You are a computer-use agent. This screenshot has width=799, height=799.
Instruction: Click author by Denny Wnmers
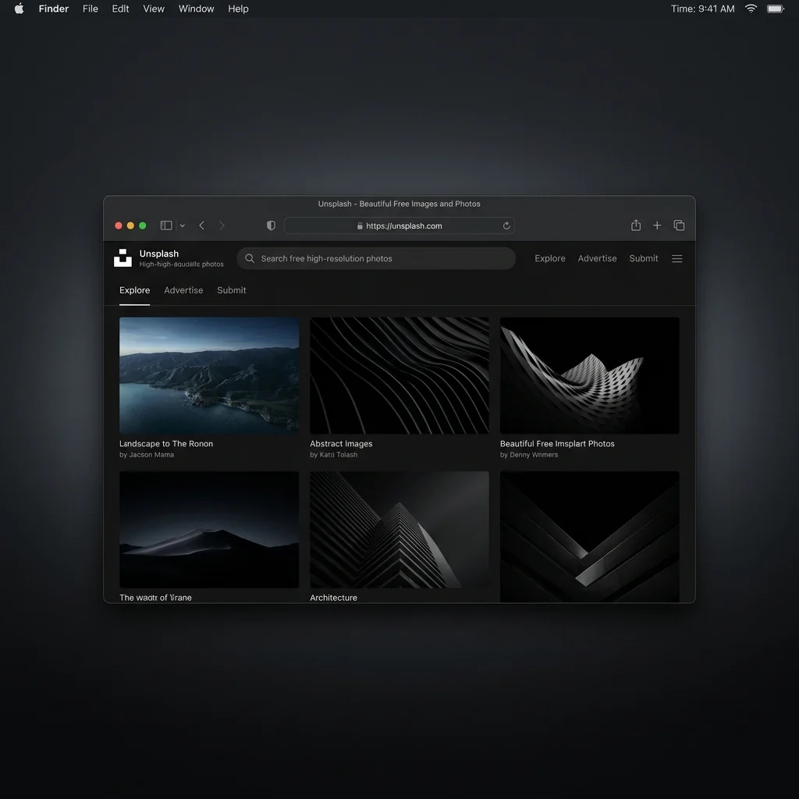point(528,455)
